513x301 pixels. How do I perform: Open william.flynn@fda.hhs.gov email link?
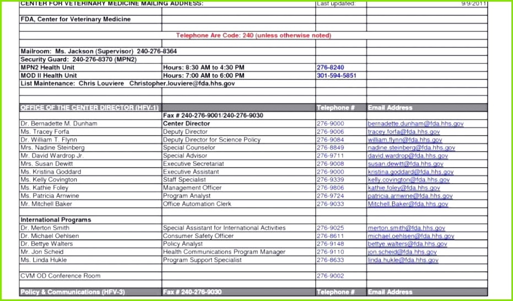pyautogui.click(x=404, y=140)
